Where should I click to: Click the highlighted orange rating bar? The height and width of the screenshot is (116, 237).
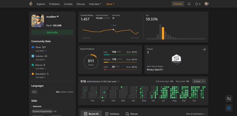pos(163,33)
